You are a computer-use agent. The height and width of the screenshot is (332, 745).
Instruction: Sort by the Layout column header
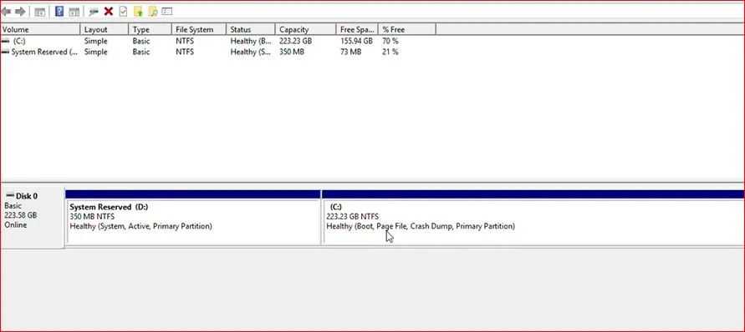[x=105, y=29]
